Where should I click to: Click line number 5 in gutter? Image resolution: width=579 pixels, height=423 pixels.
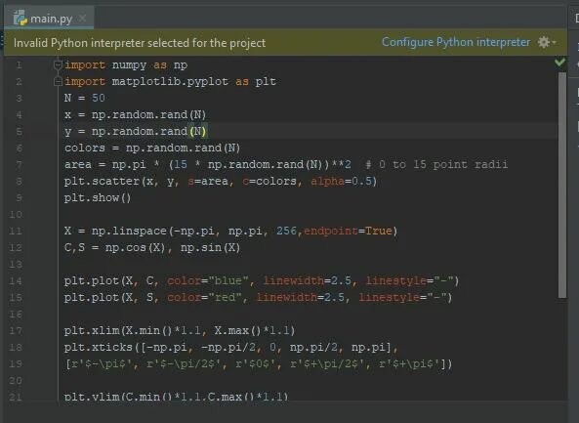19,132
